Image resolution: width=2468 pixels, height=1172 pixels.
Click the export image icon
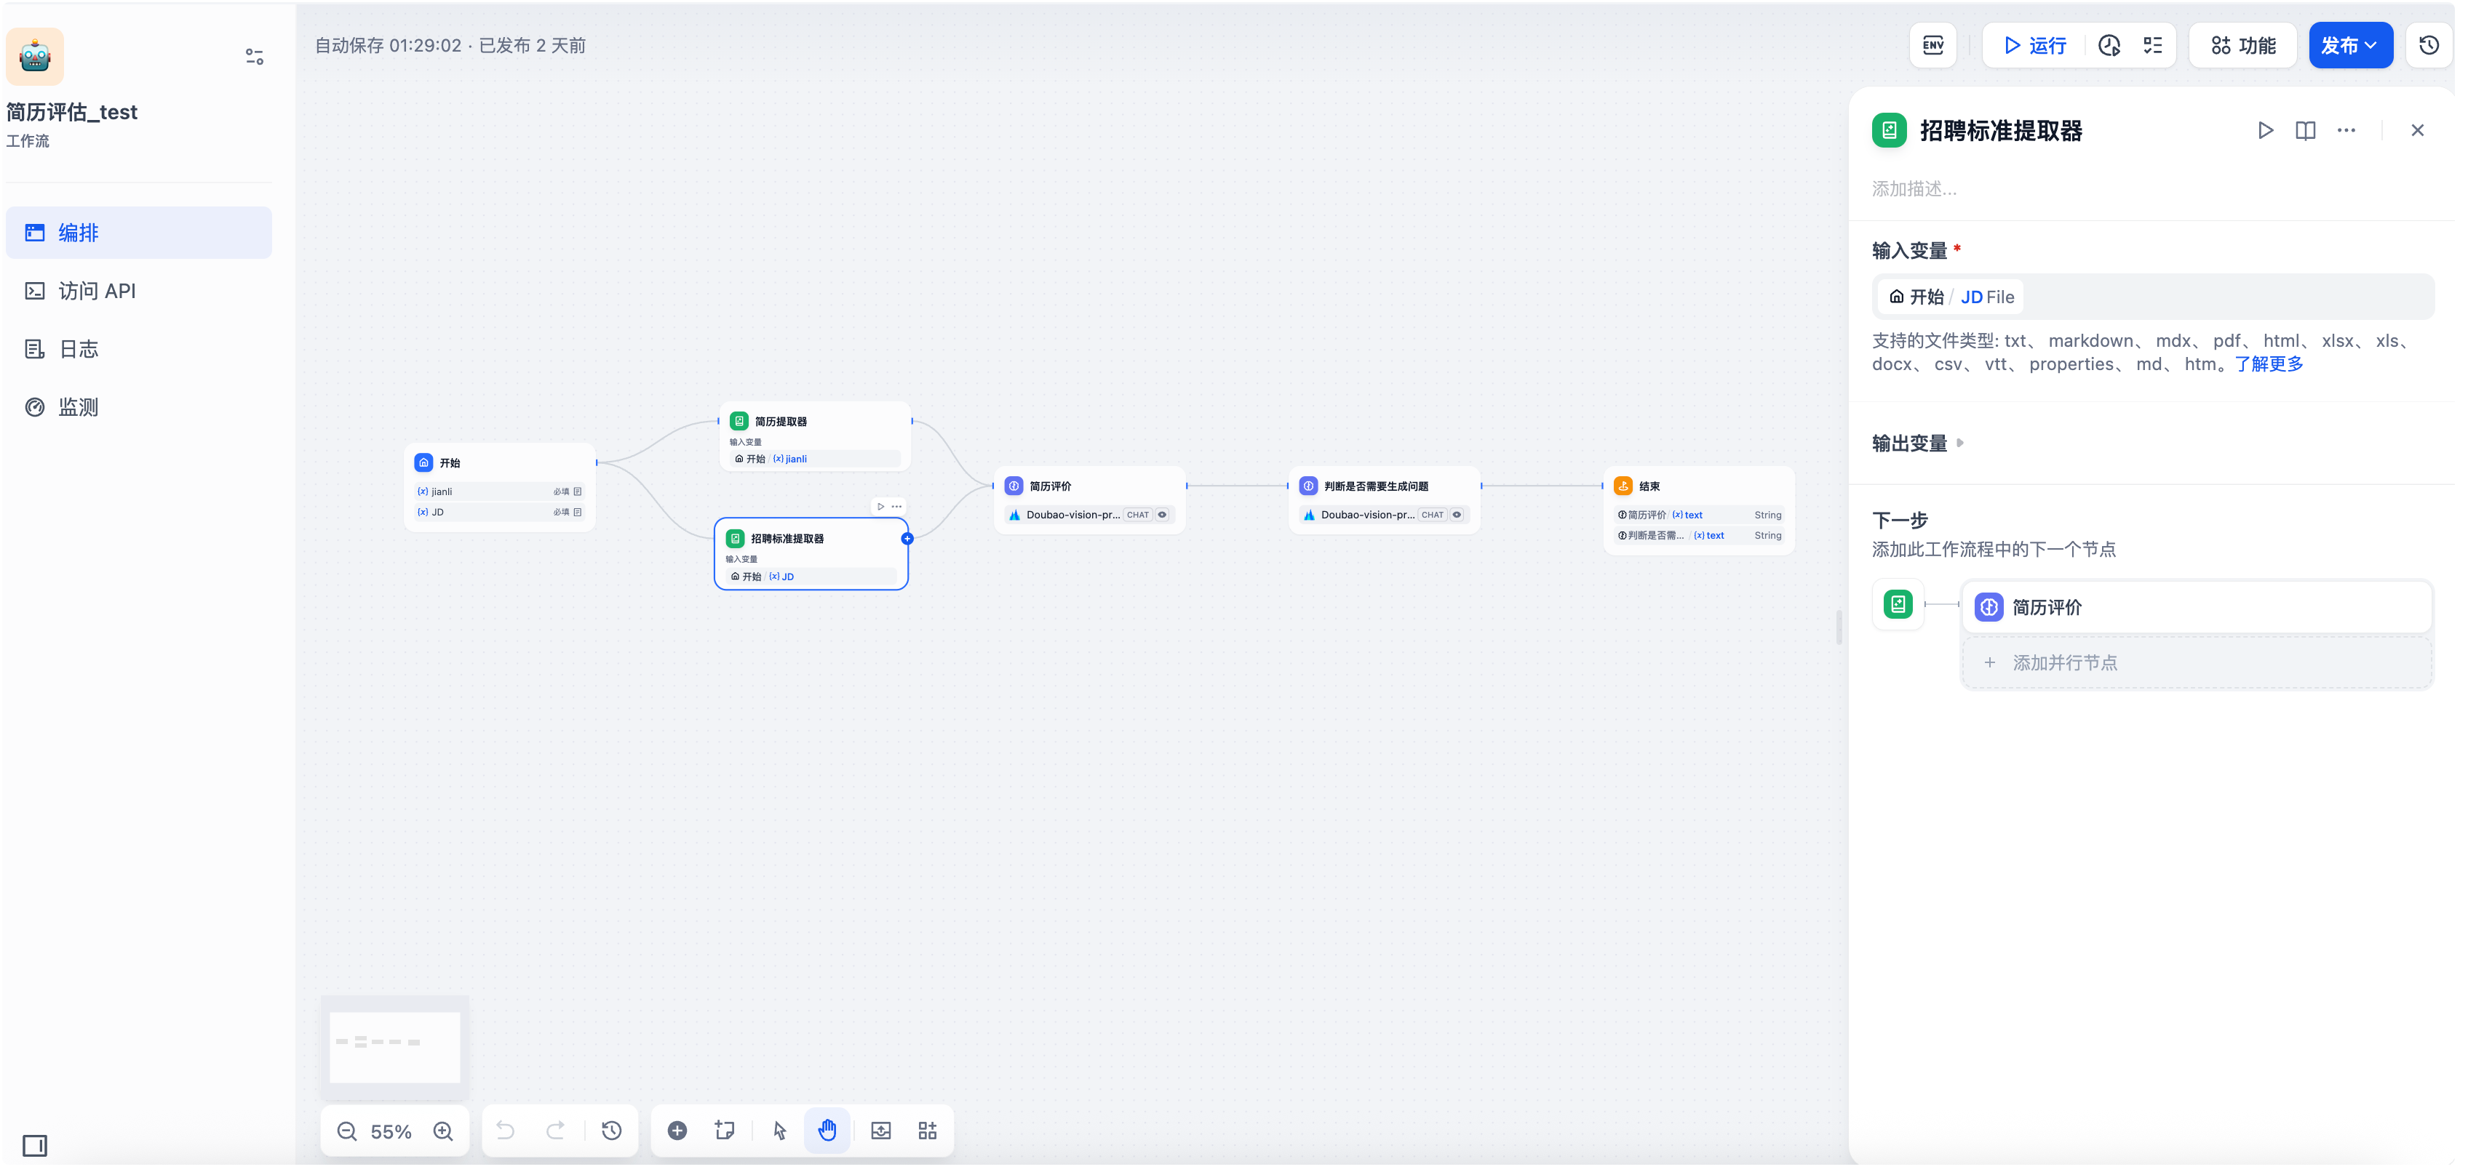point(881,1131)
